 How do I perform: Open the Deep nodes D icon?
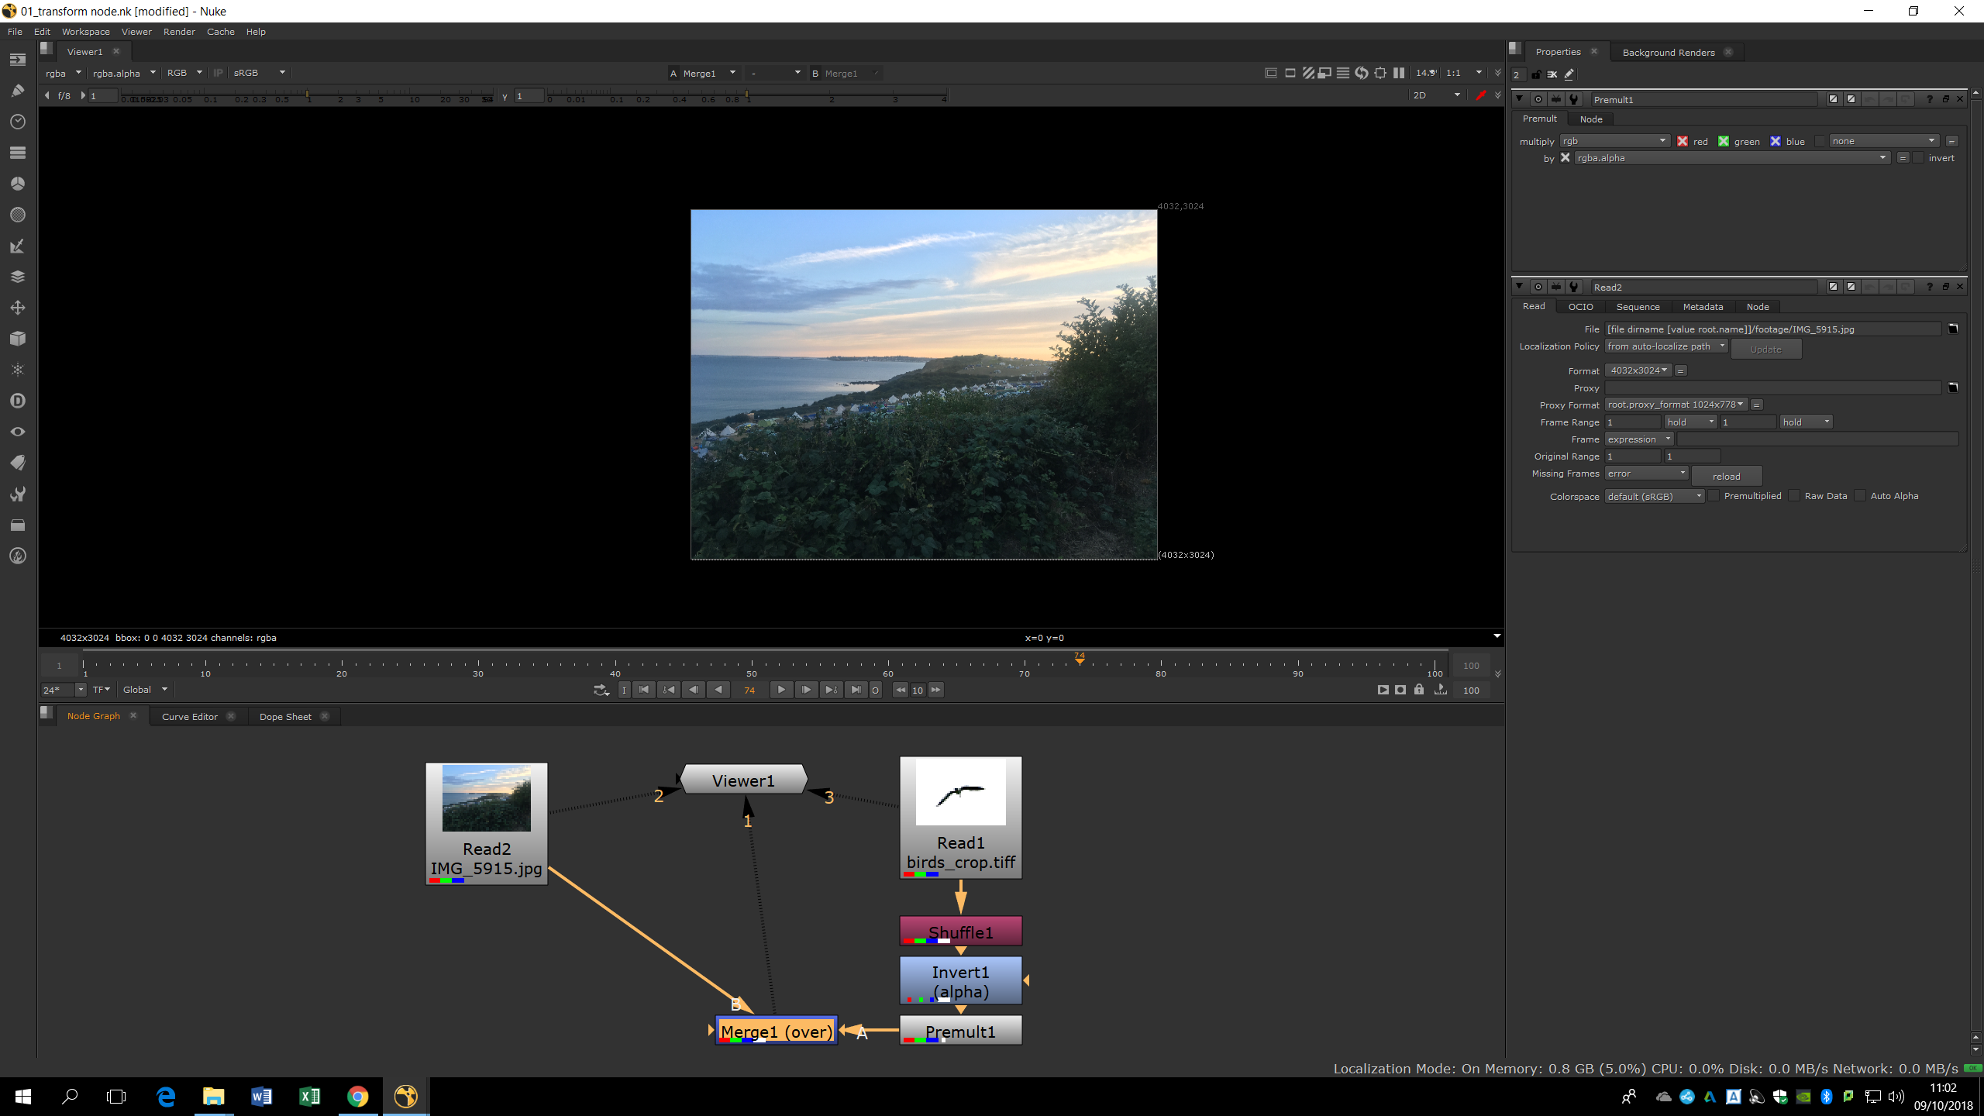click(17, 401)
